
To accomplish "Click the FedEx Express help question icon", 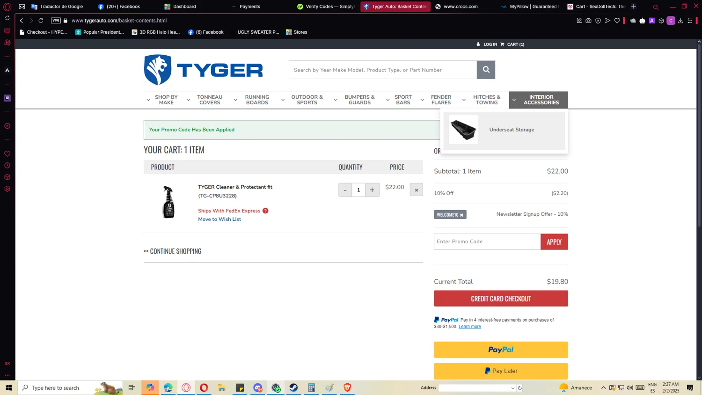I will [x=265, y=211].
